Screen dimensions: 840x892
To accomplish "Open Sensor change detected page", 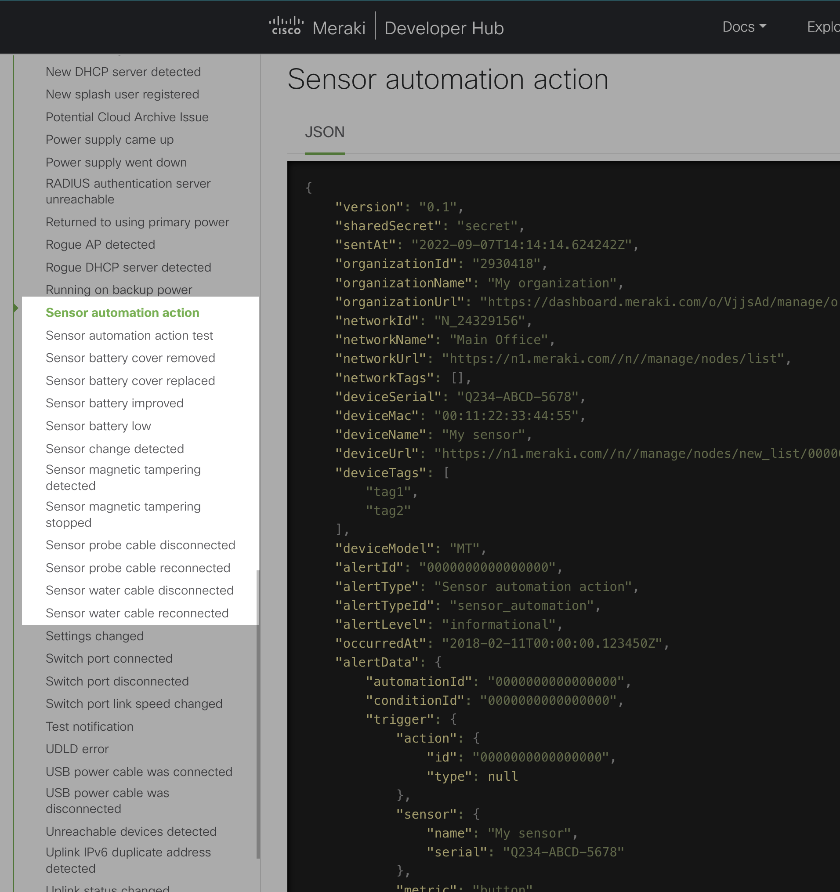I will pos(114,449).
